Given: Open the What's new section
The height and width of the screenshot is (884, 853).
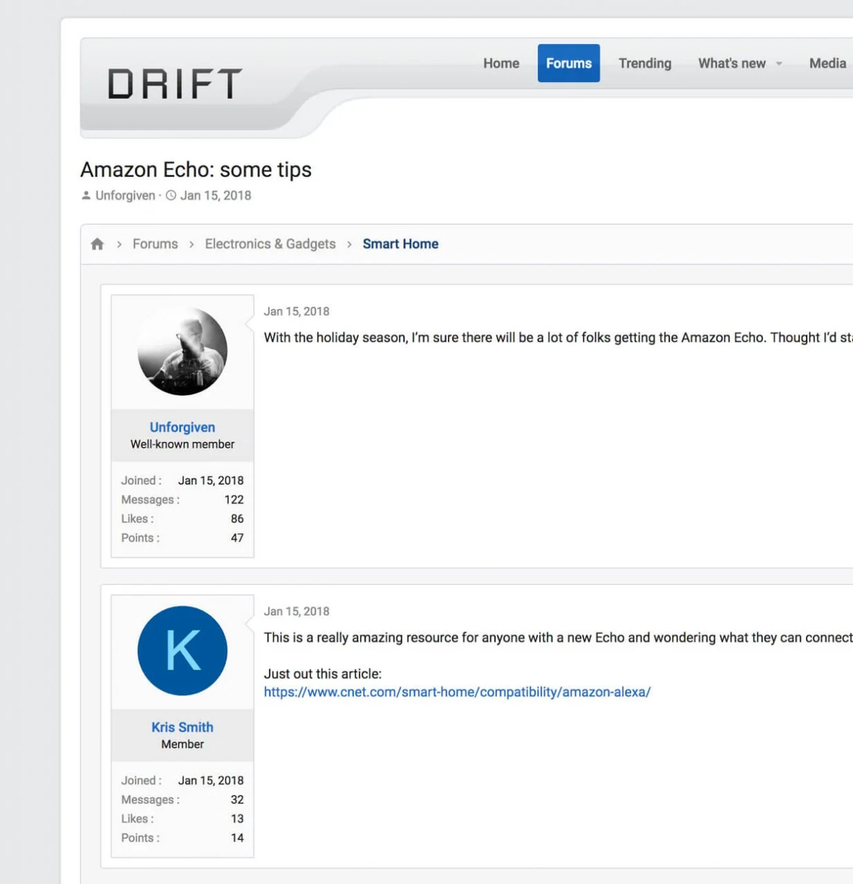Looking at the screenshot, I should point(731,64).
